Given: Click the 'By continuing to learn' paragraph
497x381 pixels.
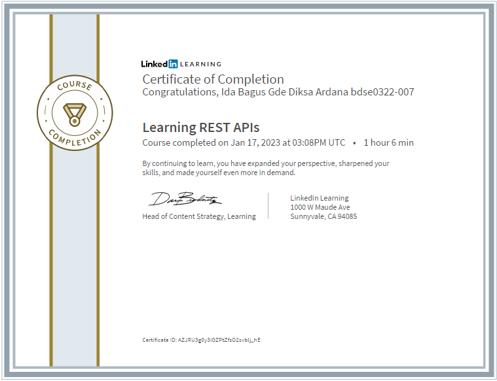Looking at the screenshot, I should [x=266, y=168].
